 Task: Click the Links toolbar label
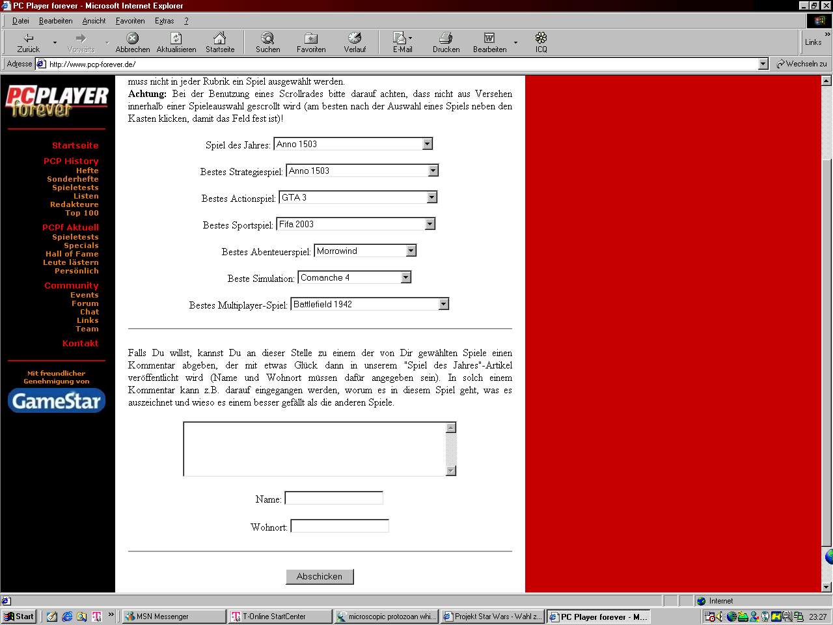(813, 42)
